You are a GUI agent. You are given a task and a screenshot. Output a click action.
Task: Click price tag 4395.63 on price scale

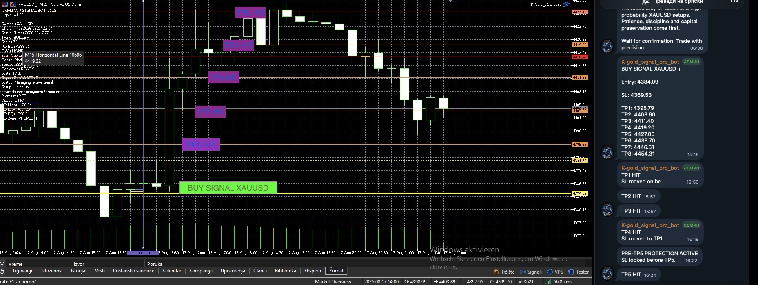point(580,144)
